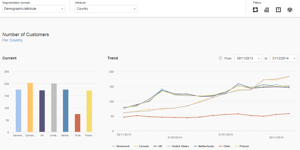Toggle Denemark series in chart legend
The height and width of the screenshot is (150, 300).
(121, 146)
